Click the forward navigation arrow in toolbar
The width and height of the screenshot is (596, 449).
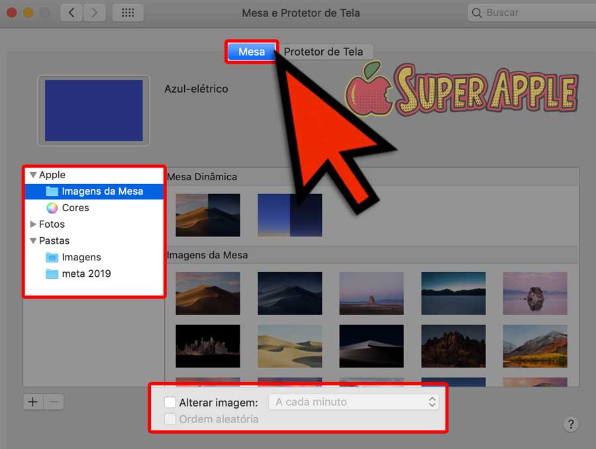(94, 13)
